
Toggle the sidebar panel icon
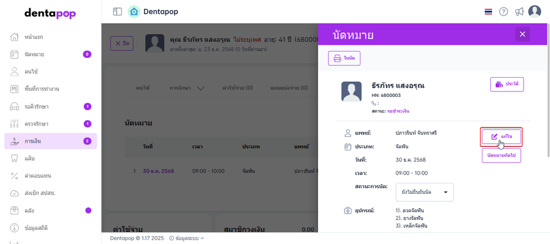[117, 11]
